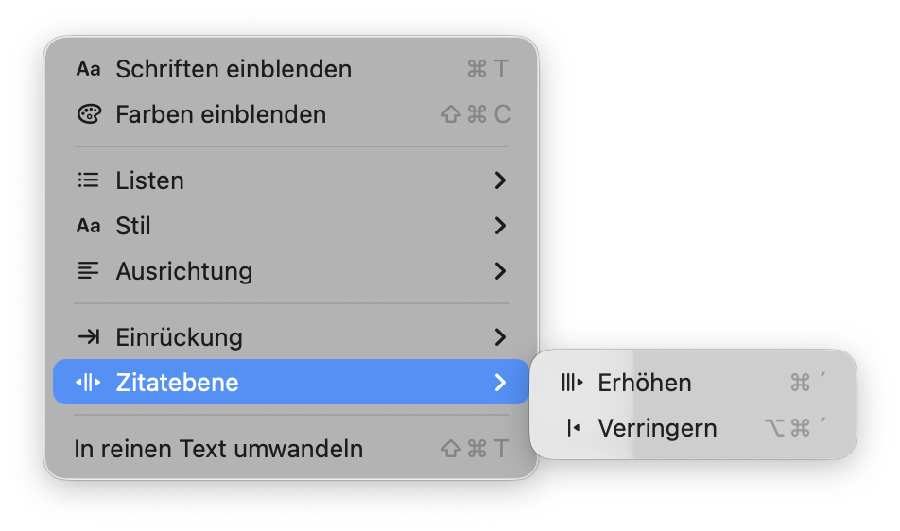Click the quote level icon beside Zitatebene
Image resolution: width=900 pixels, height=531 pixels.
tap(88, 383)
